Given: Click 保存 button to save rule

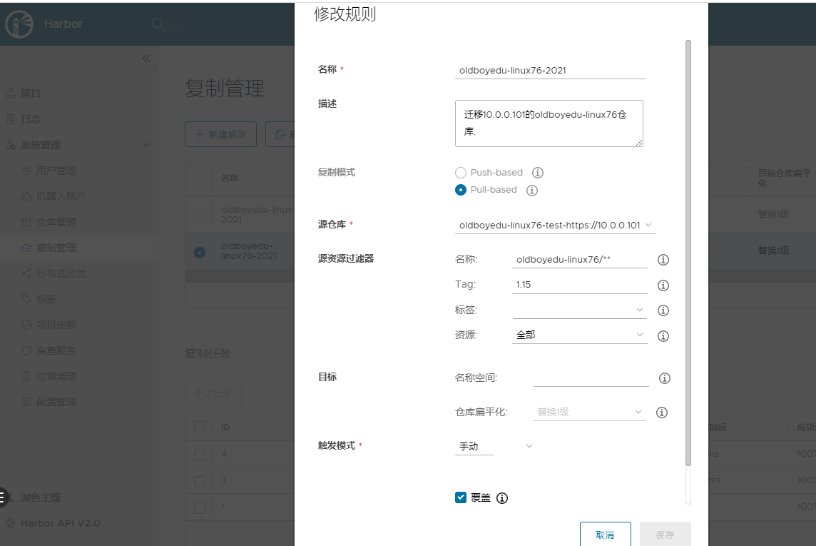Looking at the screenshot, I should pyautogui.click(x=665, y=535).
